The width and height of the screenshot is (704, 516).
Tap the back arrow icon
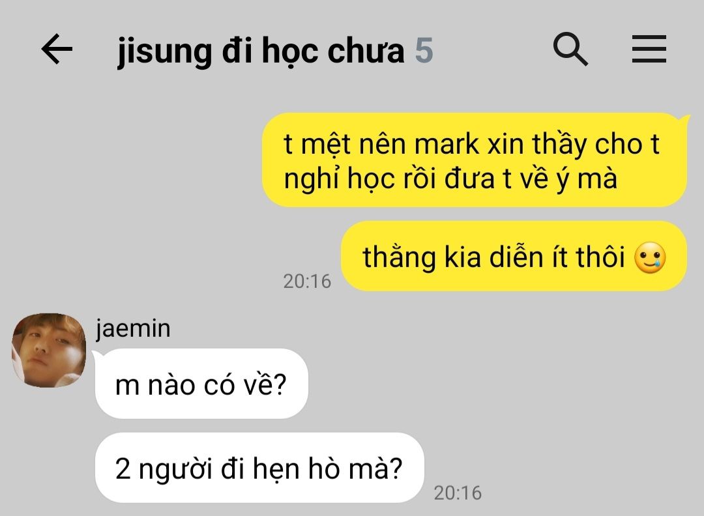click(57, 49)
